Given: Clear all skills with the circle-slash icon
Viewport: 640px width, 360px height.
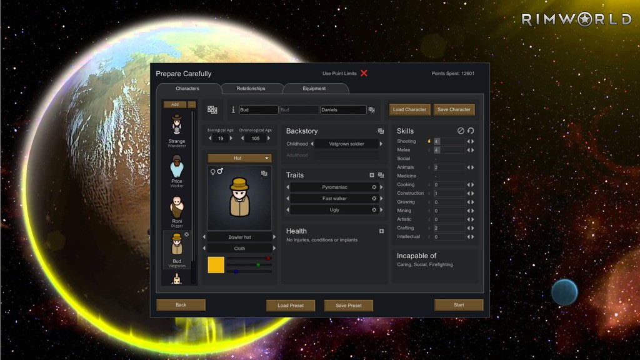Looking at the screenshot, I should tap(461, 131).
